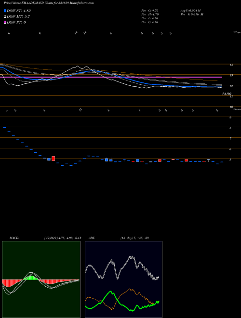
Task: Click the axis label 8 on right scale
Action: (x=230, y=128)
